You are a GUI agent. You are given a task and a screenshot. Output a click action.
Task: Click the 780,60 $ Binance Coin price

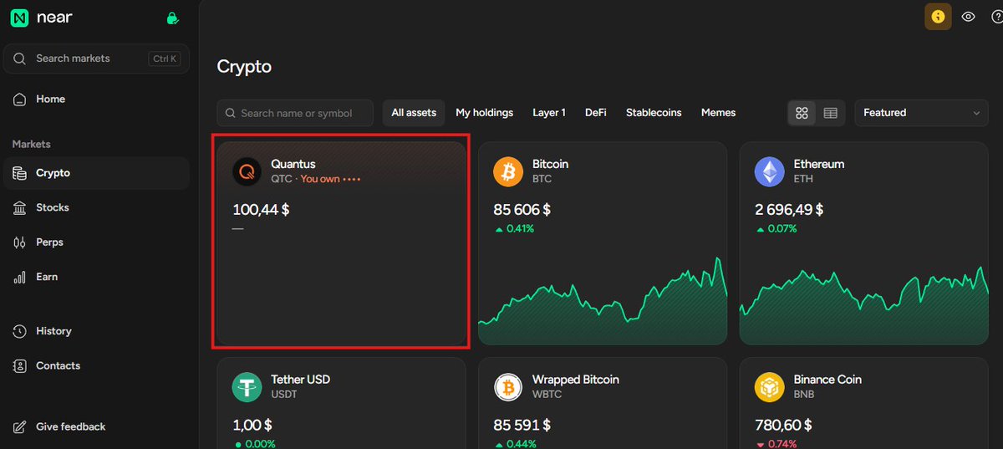(783, 425)
